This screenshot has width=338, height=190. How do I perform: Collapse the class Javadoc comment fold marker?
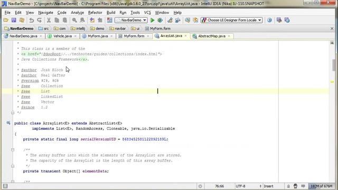(13, 112)
